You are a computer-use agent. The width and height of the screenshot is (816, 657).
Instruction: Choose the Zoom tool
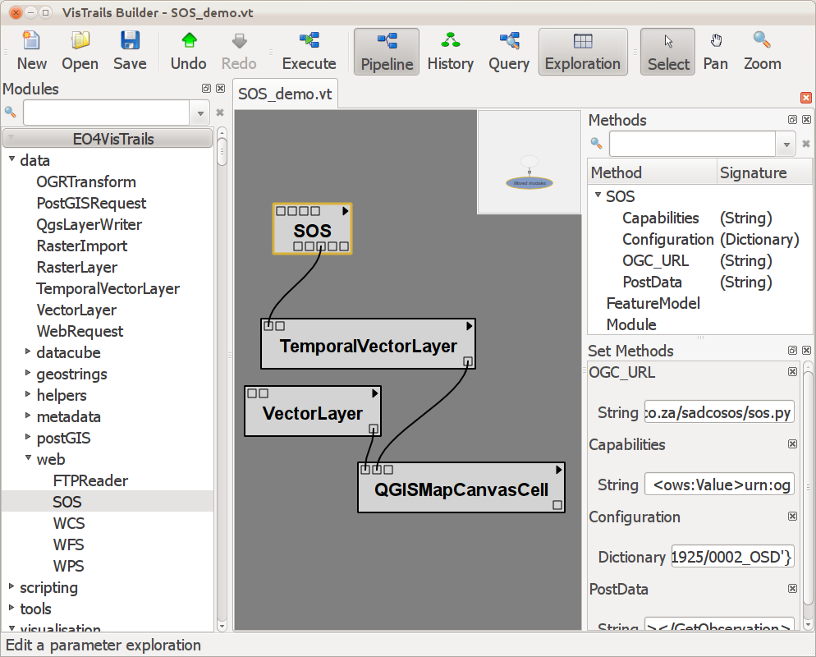(x=762, y=51)
